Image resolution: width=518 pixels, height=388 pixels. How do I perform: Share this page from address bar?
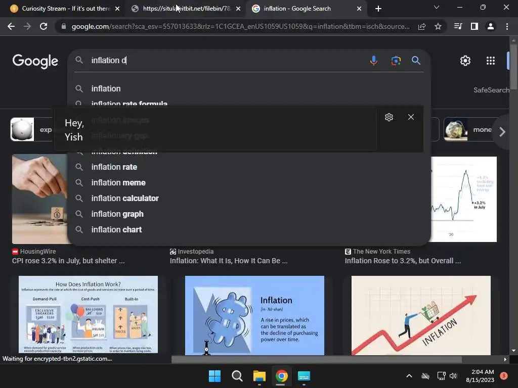[x=422, y=27]
